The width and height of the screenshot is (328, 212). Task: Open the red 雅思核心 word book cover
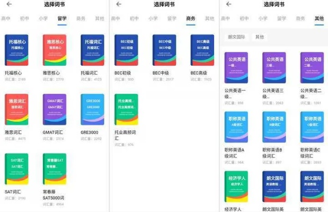[x=55, y=50]
